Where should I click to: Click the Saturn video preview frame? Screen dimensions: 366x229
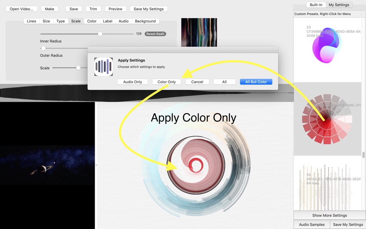[47, 165]
